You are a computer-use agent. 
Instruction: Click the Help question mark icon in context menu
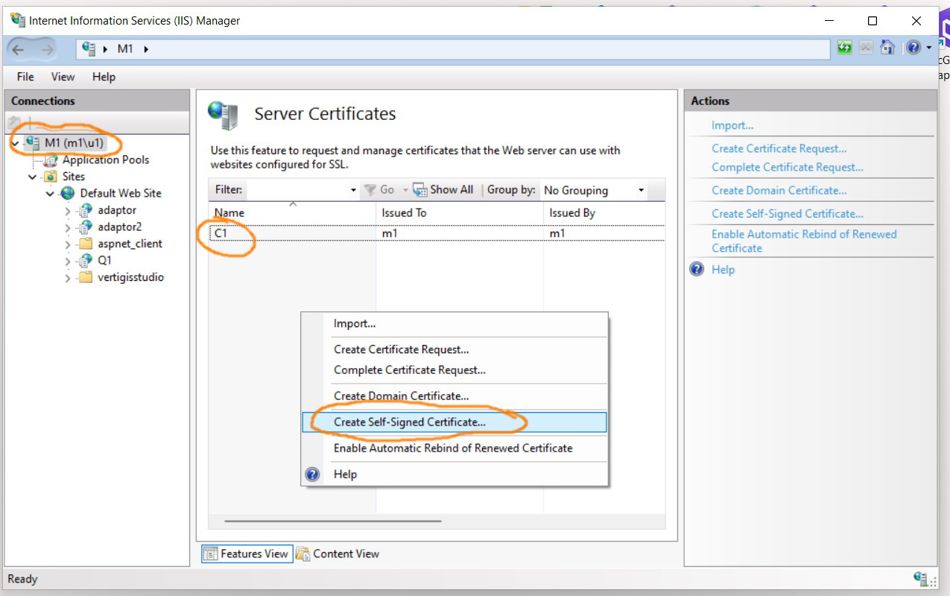point(312,473)
